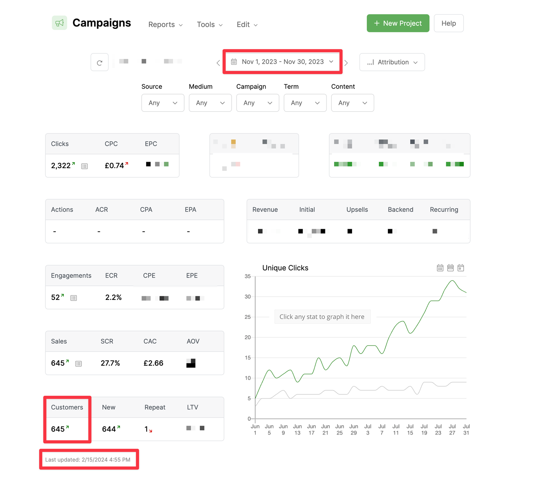Open the Clicks details list icon
This screenshot has width=534, height=479.
pos(84,166)
